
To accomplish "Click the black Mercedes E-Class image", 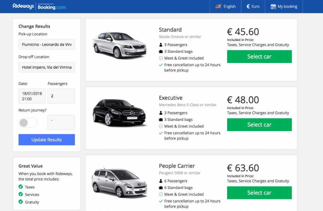I will pyautogui.click(x=120, y=112).
